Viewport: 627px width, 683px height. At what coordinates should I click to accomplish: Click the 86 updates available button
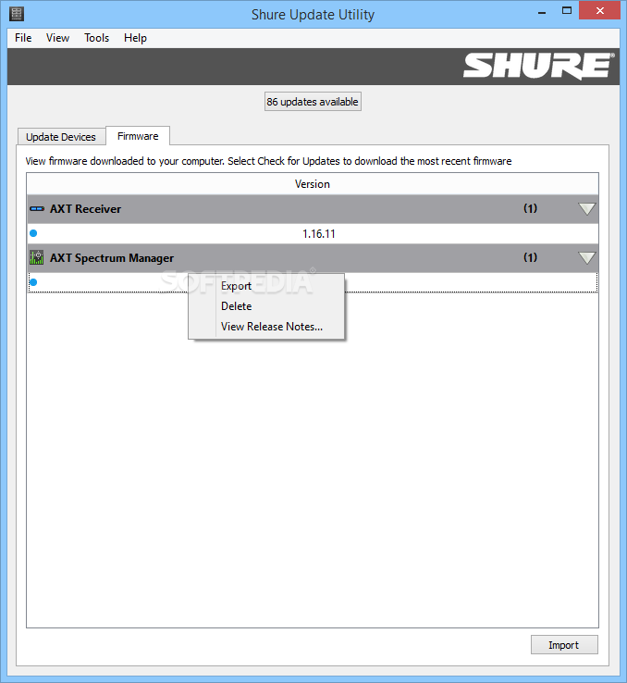click(313, 102)
